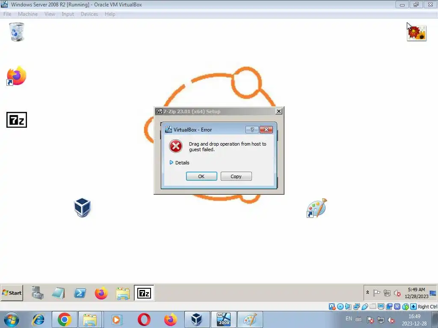Click VirtualBox optical drive indicator
Screen dimensions: 438x328
340,307
